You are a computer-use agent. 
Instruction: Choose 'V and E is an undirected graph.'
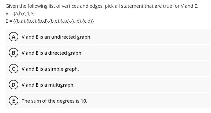tap(57, 37)
